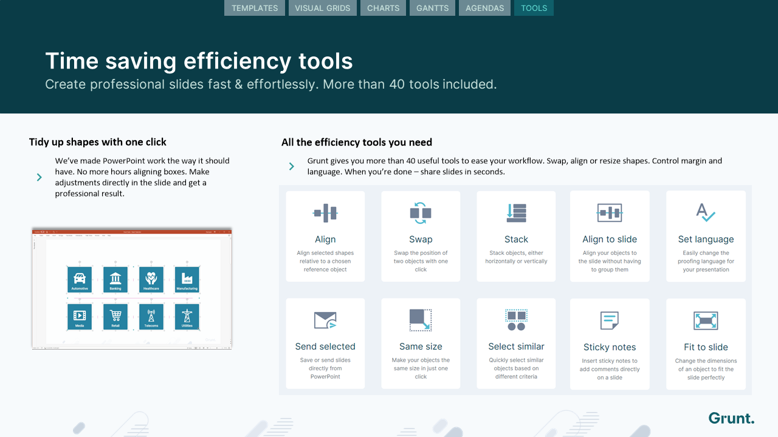This screenshot has width=778, height=437.
Task: Choose the Set language icon with checkmark
Action: click(706, 212)
